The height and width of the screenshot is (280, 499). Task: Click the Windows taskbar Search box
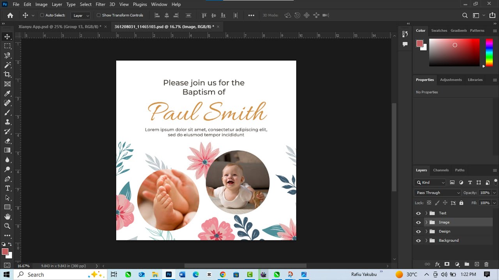[60, 275]
